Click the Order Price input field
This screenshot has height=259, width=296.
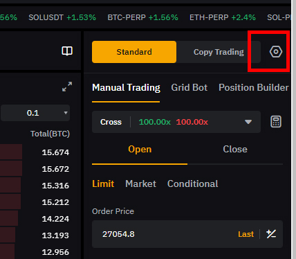(x=187, y=234)
